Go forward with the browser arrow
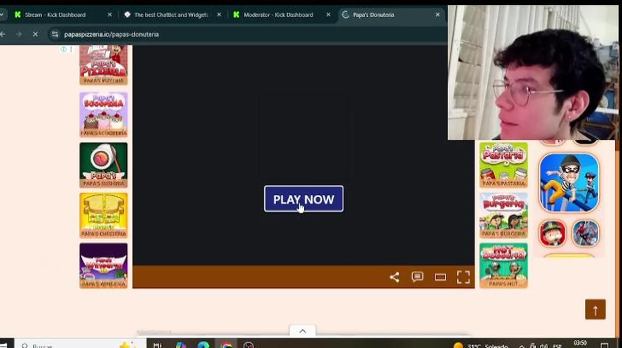The height and width of the screenshot is (348, 622). (x=19, y=34)
